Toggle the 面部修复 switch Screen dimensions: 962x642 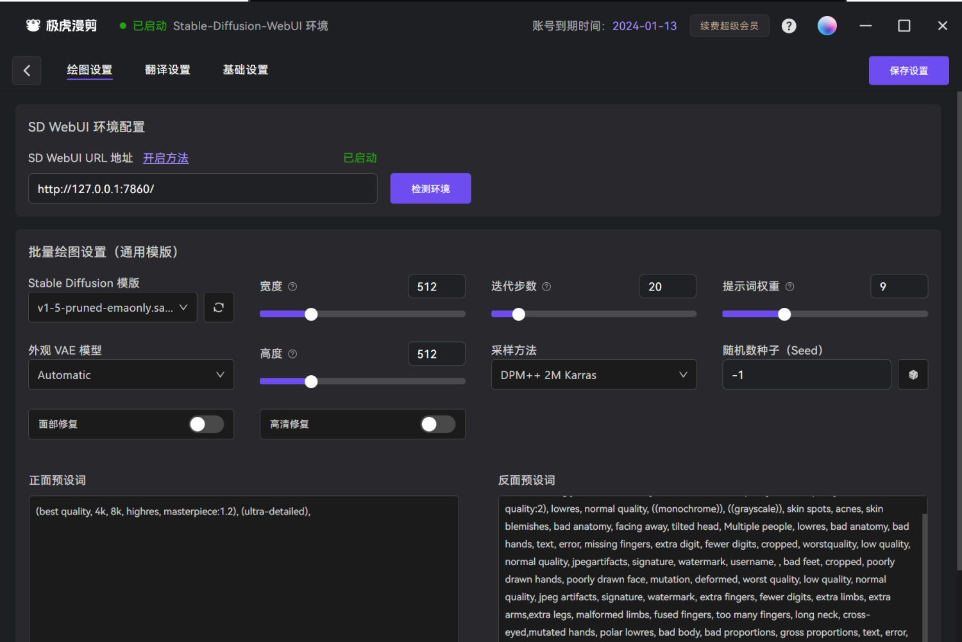point(207,424)
